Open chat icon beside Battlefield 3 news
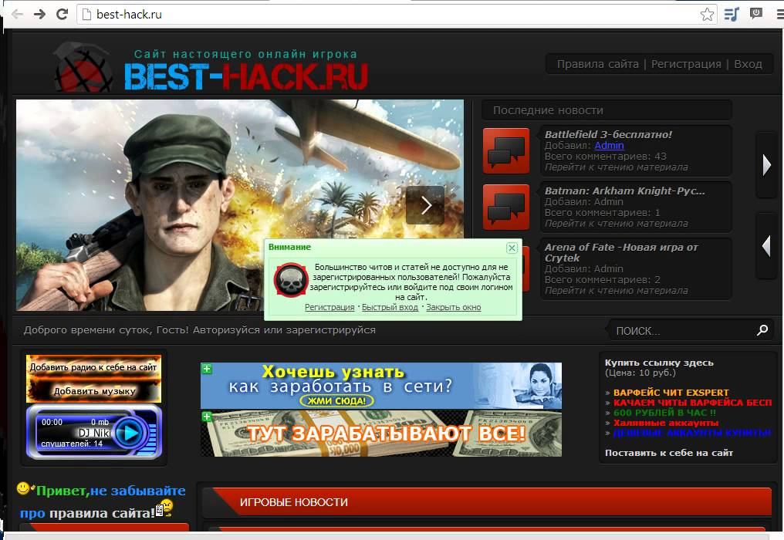 506,150
